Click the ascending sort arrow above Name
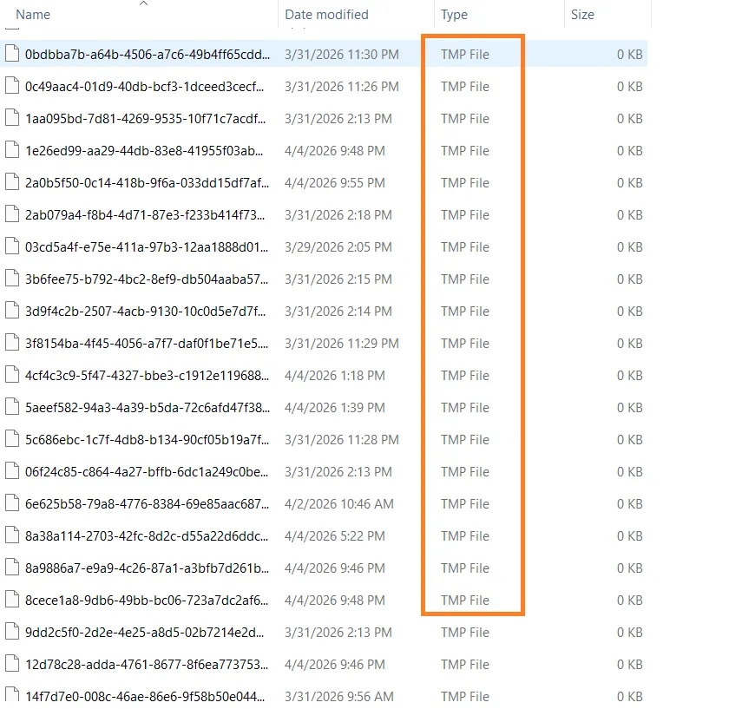 [x=145, y=5]
